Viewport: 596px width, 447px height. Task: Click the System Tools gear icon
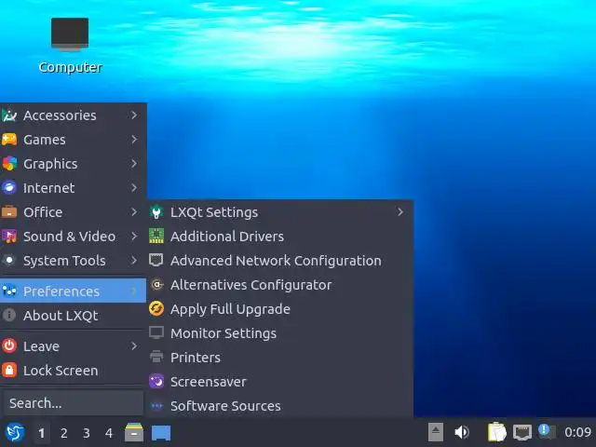click(9, 261)
